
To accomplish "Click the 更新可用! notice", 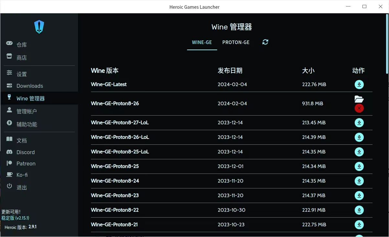I will (x=11, y=212).
